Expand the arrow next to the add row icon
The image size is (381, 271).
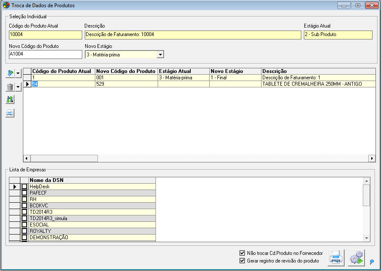tap(18, 74)
